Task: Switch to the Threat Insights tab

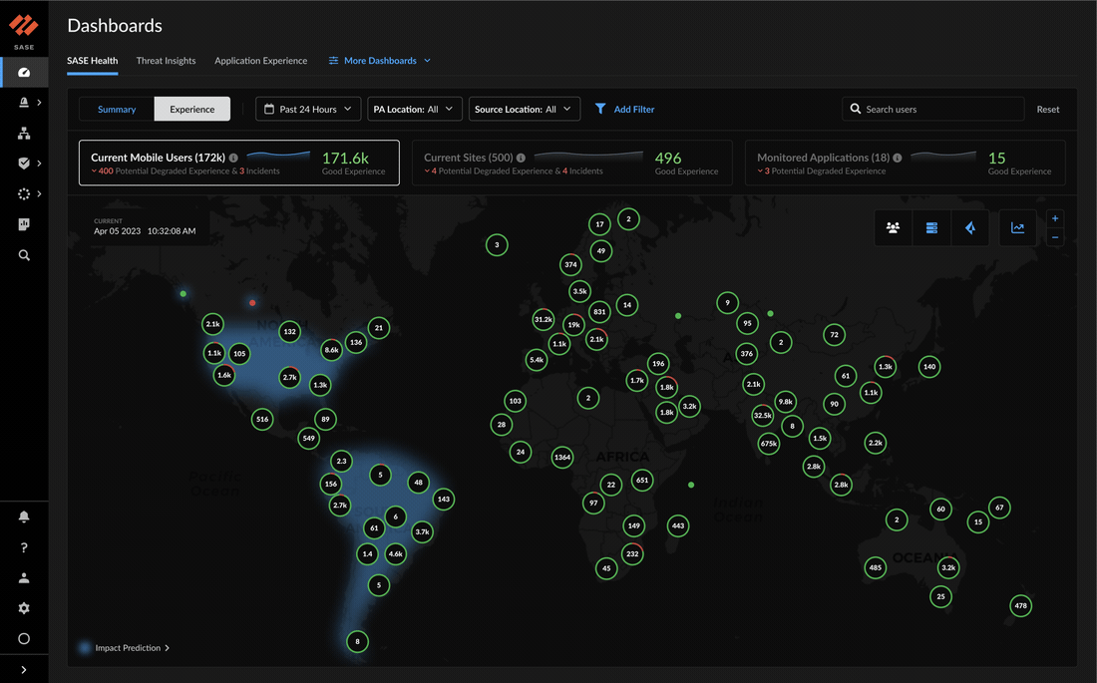Action: pos(166,61)
